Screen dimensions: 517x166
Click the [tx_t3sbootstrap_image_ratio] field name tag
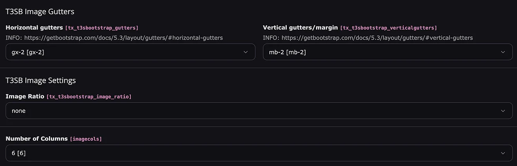point(89,96)
